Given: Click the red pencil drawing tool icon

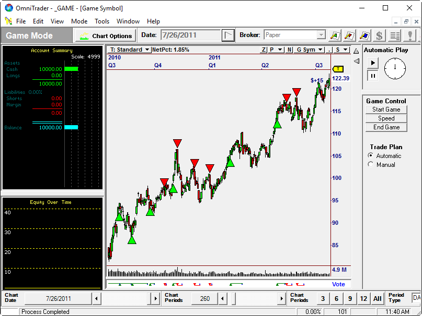Looking at the screenshot, I should coord(349,35).
